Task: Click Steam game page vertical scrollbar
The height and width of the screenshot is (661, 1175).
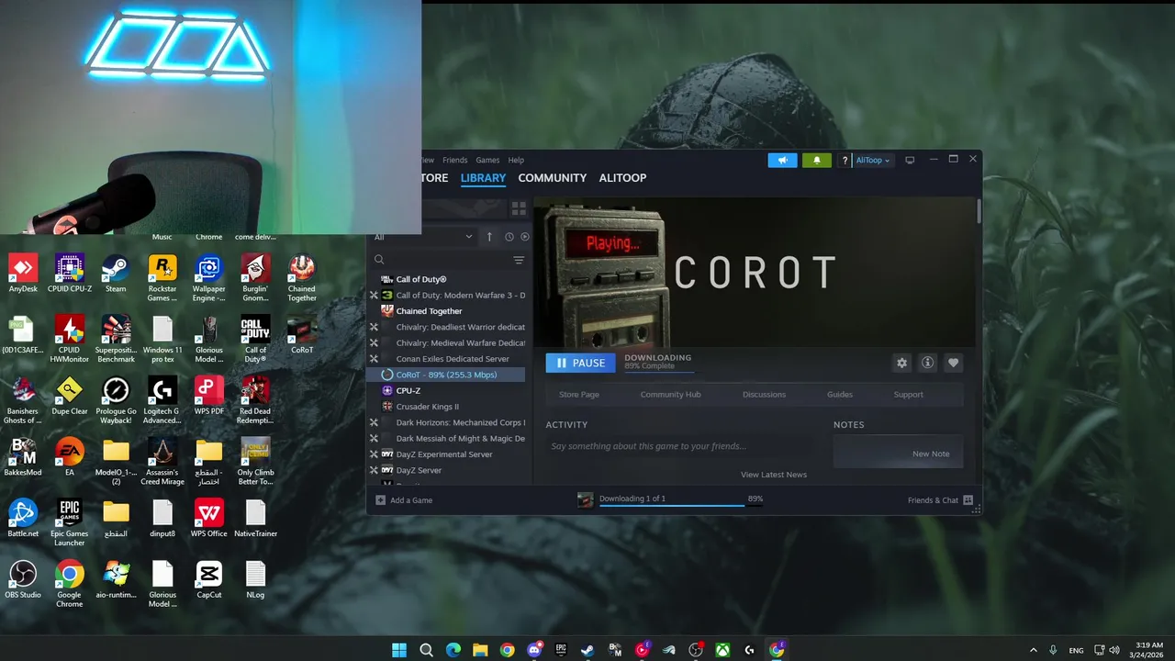Action: [x=979, y=211]
